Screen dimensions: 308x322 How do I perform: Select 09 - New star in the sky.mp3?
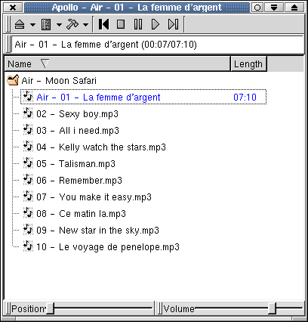(97, 231)
